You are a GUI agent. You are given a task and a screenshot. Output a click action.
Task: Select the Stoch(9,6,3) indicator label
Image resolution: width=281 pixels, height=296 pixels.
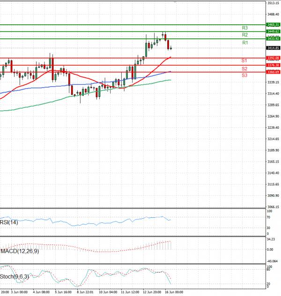click(15, 276)
